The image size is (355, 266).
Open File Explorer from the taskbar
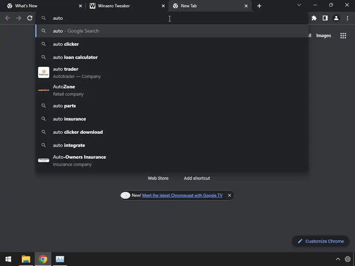[x=26, y=259]
